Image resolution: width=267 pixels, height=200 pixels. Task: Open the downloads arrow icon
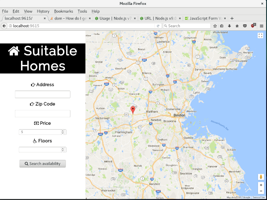coord(230,26)
